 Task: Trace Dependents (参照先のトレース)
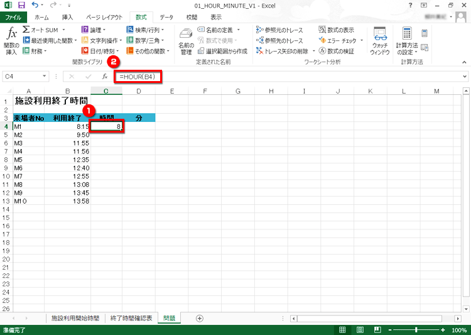click(x=279, y=40)
